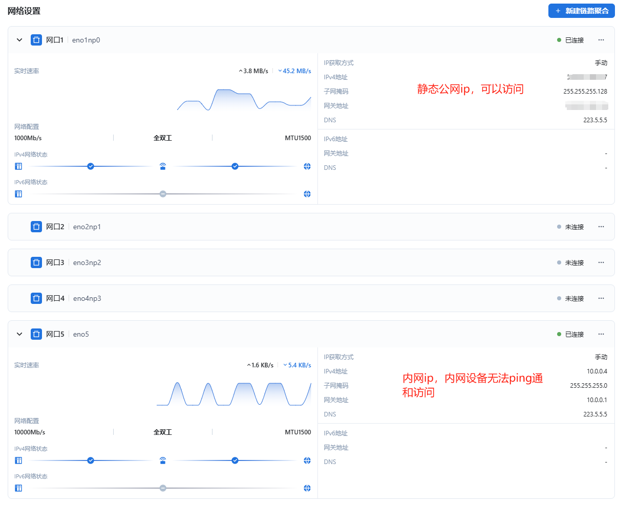Click the network port icon for 网口5
The height and width of the screenshot is (506, 617).
coord(36,334)
